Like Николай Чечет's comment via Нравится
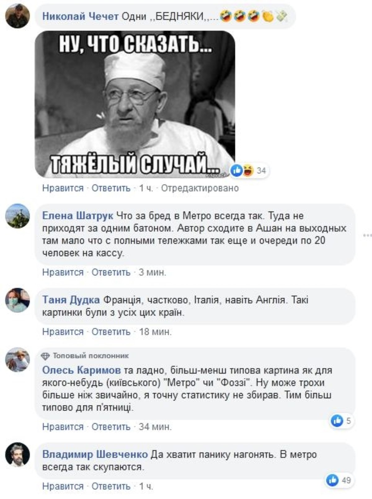 63,188
